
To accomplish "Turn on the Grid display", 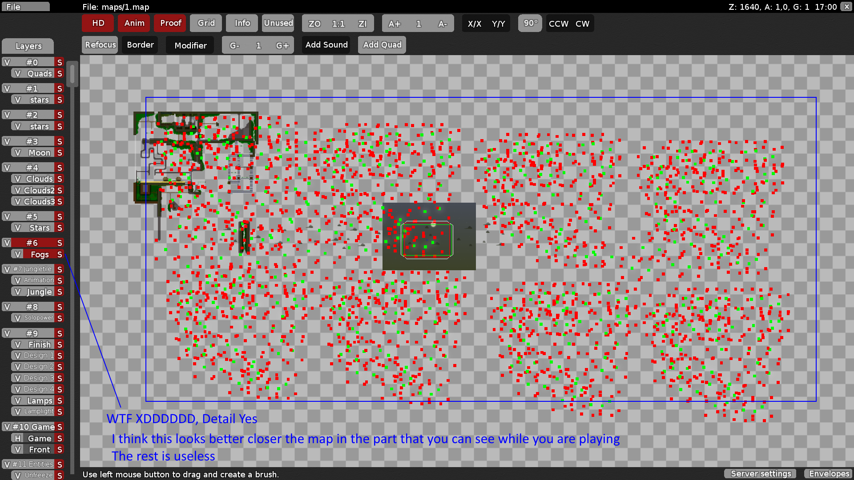I will pyautogui.click(x=205, y=23).
